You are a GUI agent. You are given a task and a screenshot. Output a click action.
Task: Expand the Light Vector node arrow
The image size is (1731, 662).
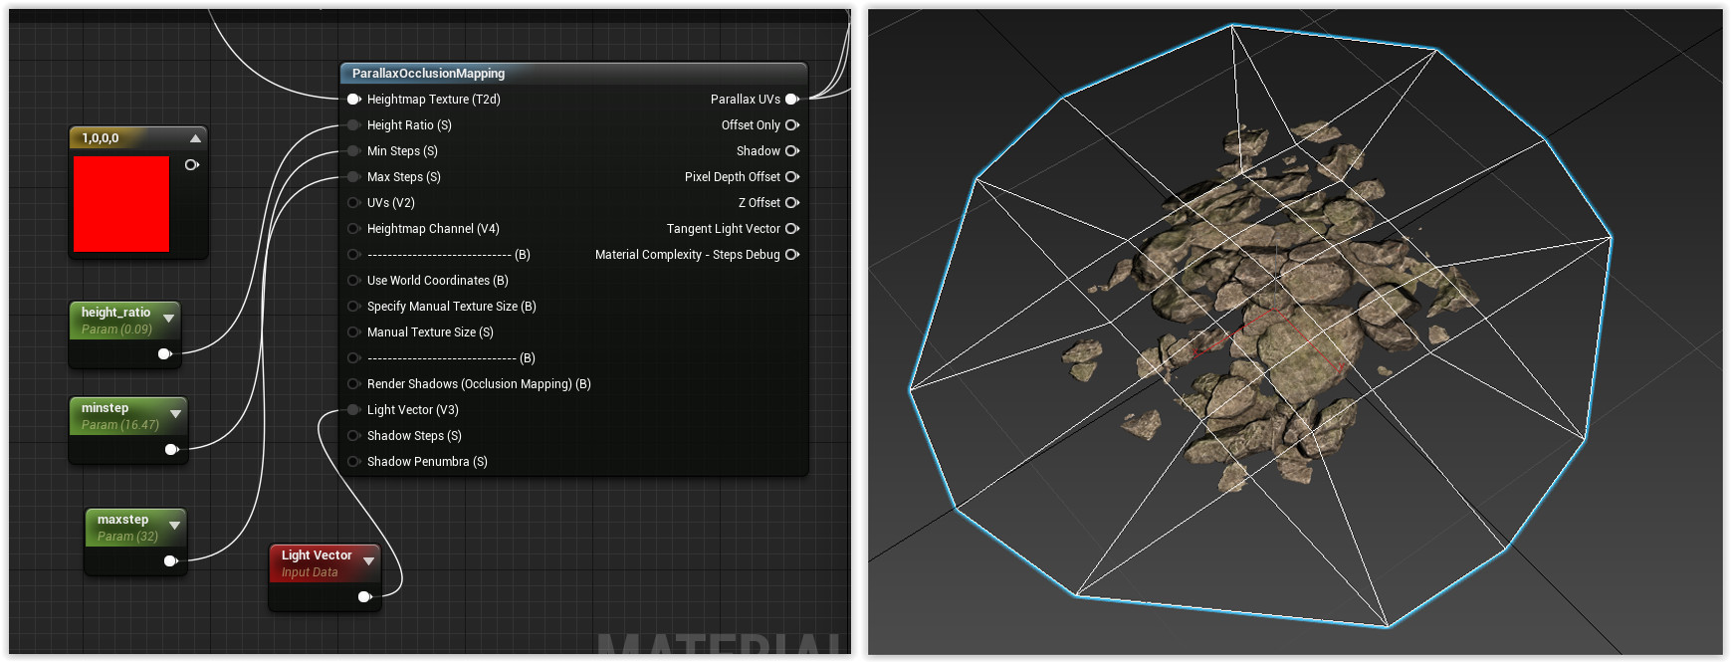tap(368, 561)
